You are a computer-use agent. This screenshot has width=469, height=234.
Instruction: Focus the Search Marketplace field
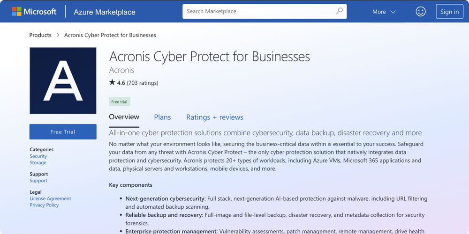tap(265, 11)
